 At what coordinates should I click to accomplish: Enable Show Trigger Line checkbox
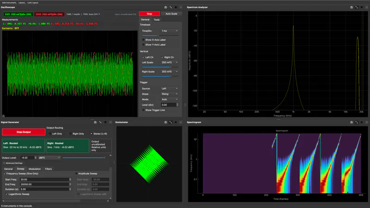143,110
